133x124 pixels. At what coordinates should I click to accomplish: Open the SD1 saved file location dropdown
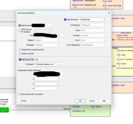click(x=39, y=59)
